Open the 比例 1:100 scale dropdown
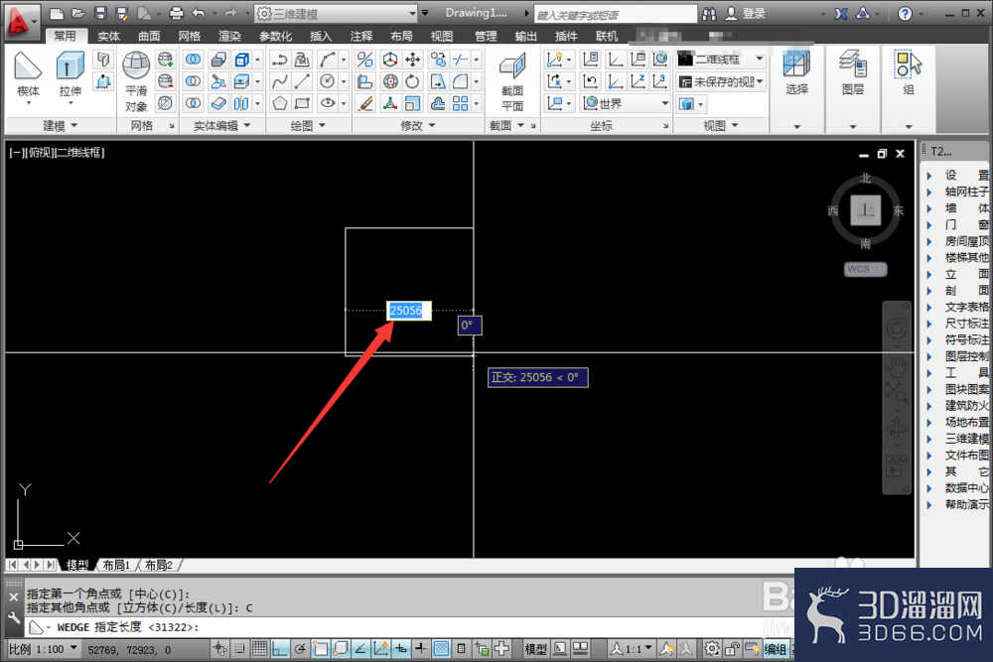 coord(43,649)
